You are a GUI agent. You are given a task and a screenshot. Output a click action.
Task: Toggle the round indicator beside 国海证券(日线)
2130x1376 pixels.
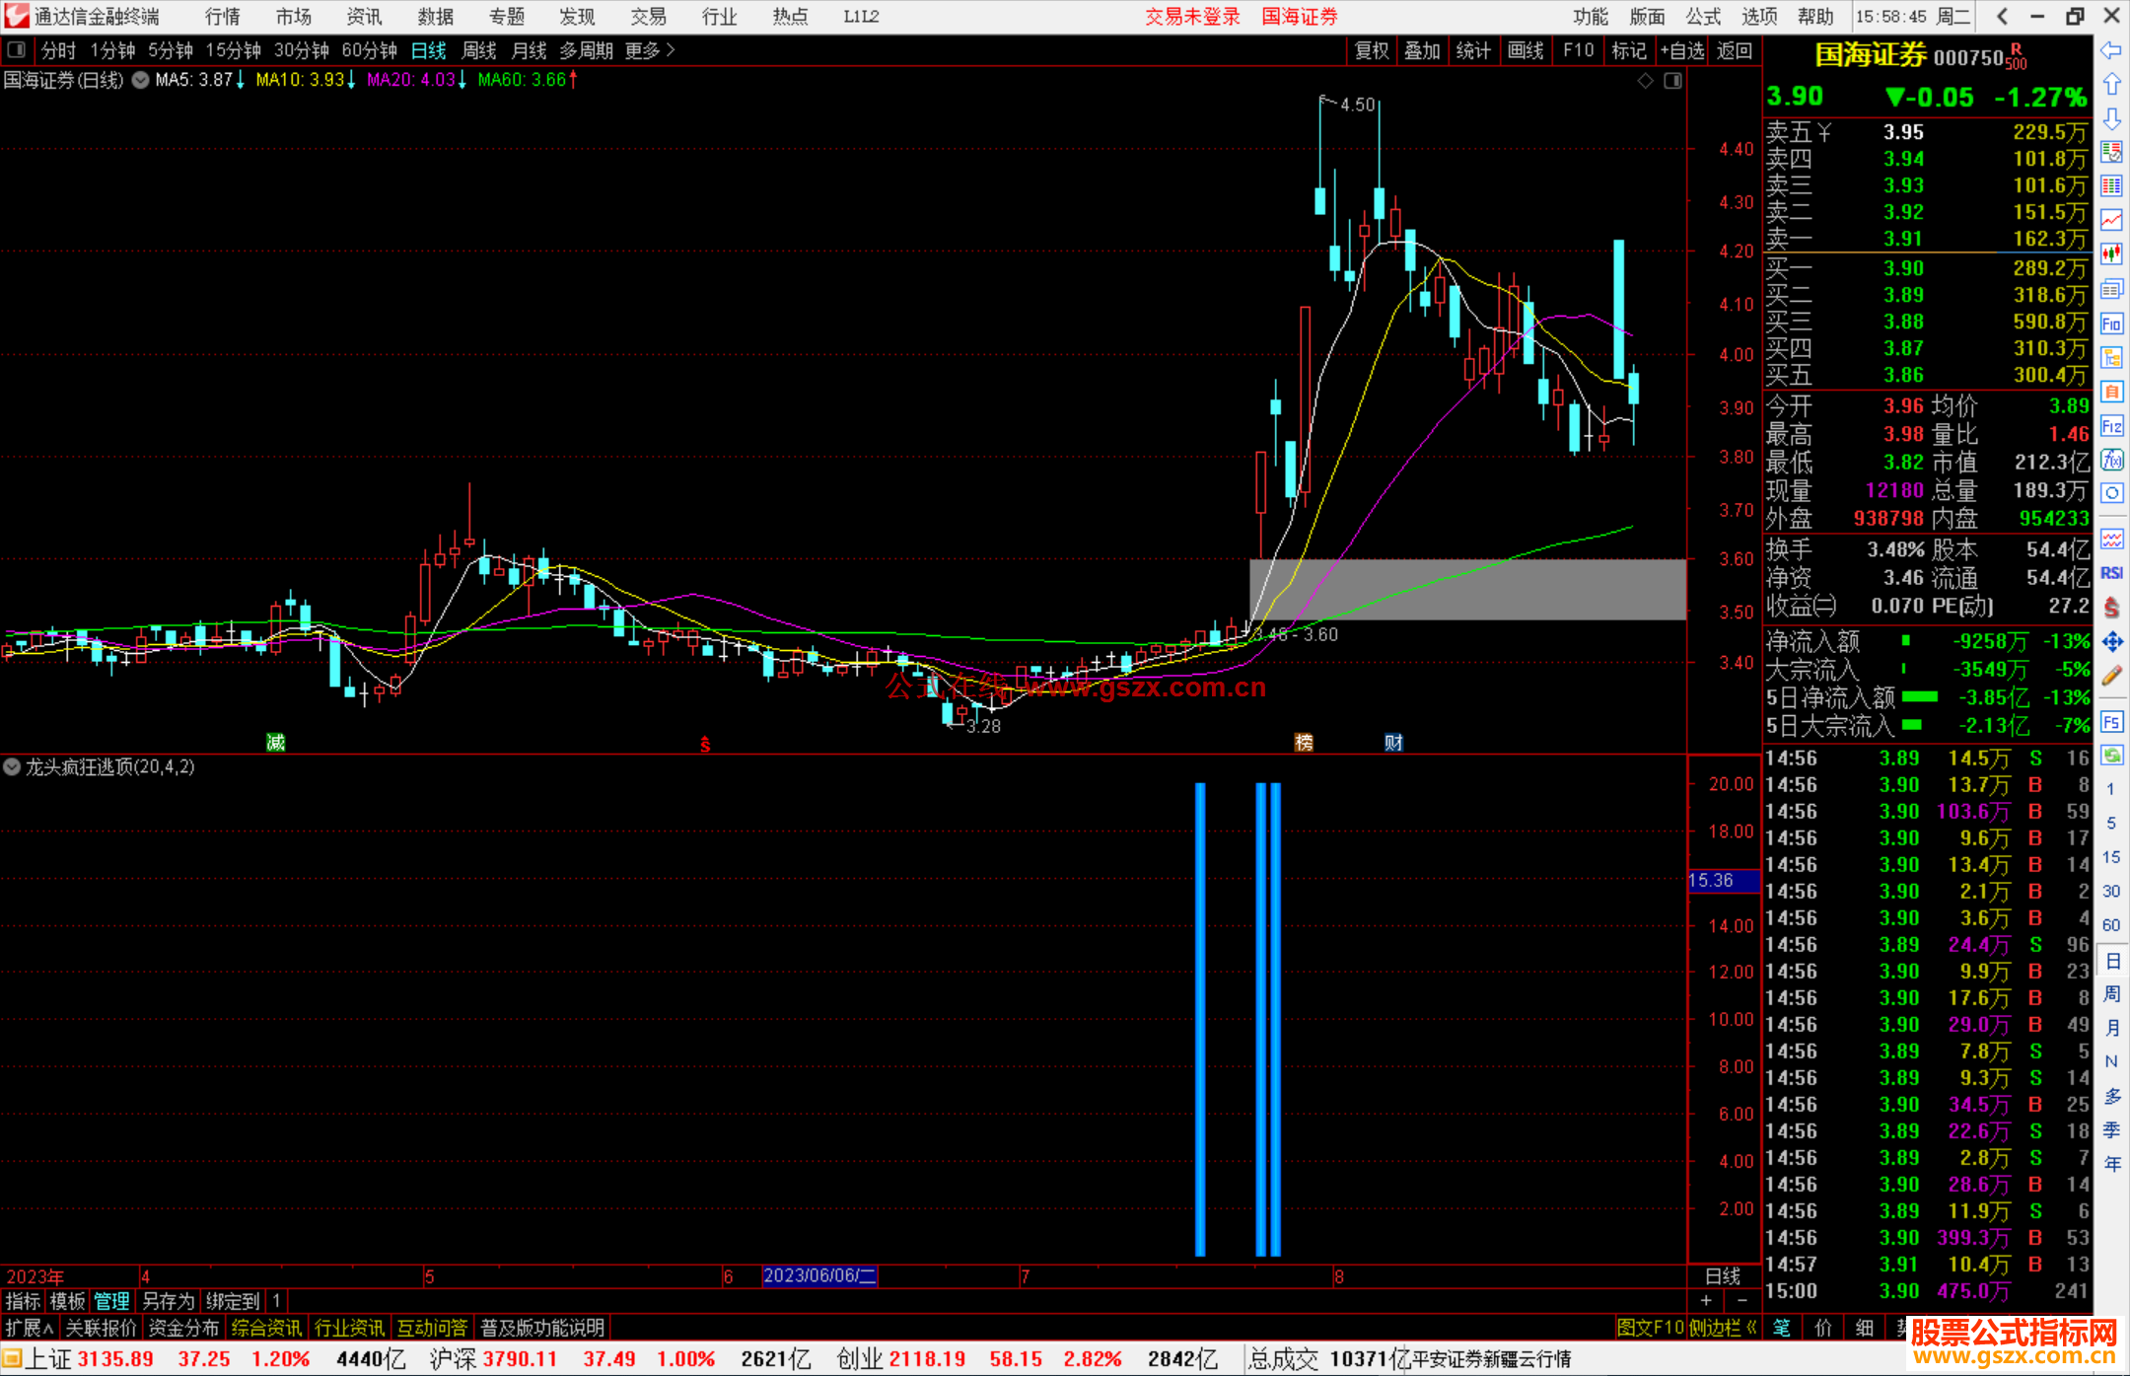pyautogui.click(x=141, y=80)
